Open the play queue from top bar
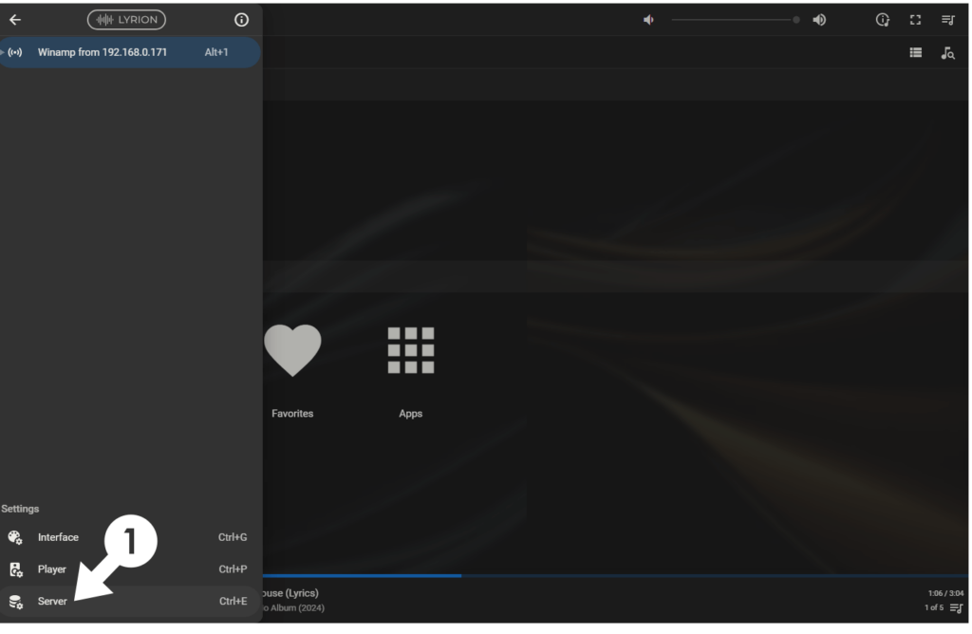Image resolution: width=972 pixels, height=634 pixels. coord(947,20)
